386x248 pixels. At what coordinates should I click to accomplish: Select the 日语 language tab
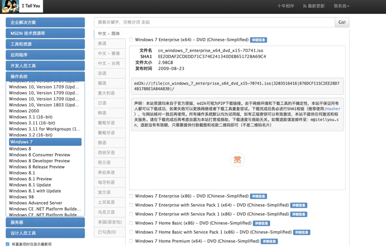tap(109, 103)
